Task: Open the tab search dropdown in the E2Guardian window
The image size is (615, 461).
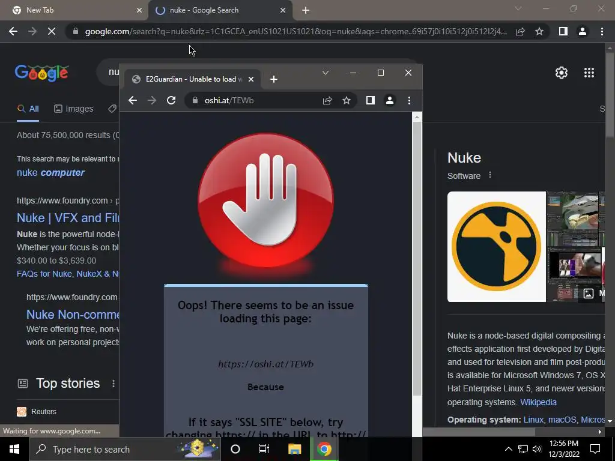Action: (325, 73)
